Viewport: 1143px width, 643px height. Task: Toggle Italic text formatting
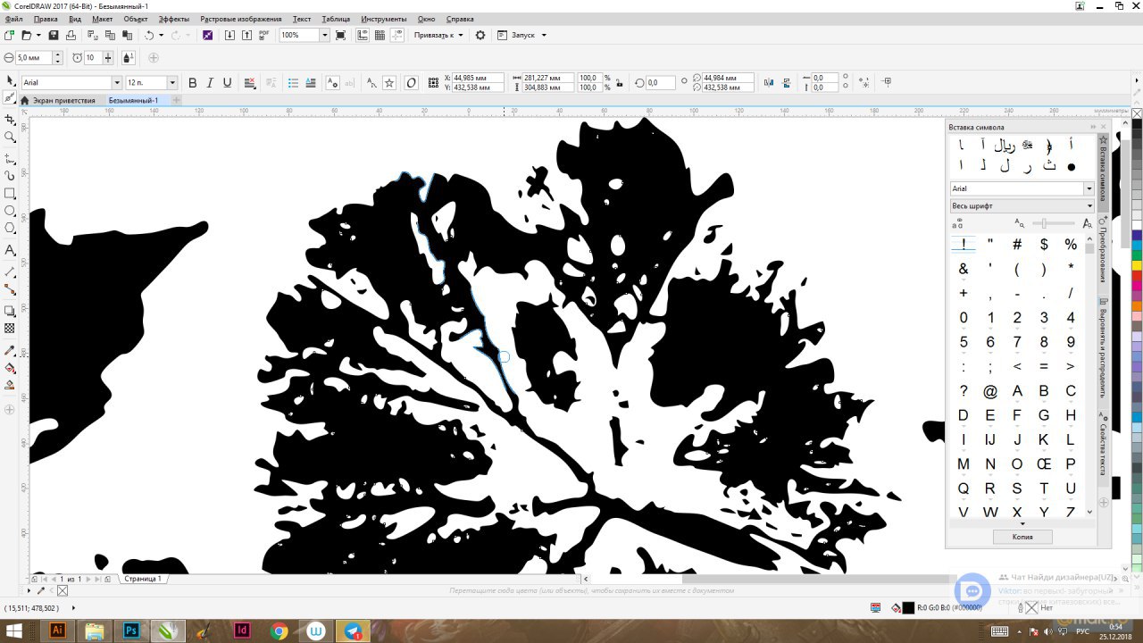coord(210,82)
